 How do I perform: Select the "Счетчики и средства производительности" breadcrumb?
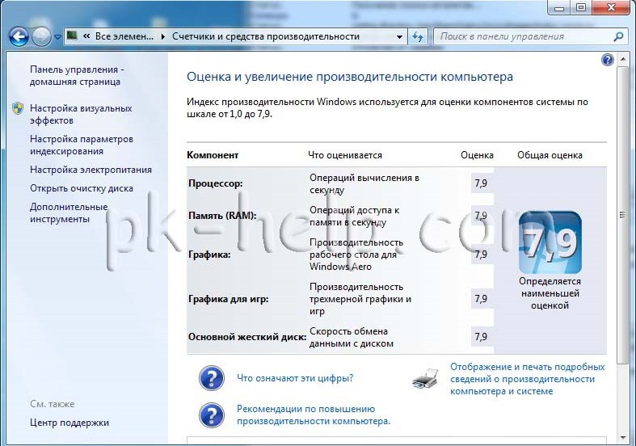tap(266, 36)
